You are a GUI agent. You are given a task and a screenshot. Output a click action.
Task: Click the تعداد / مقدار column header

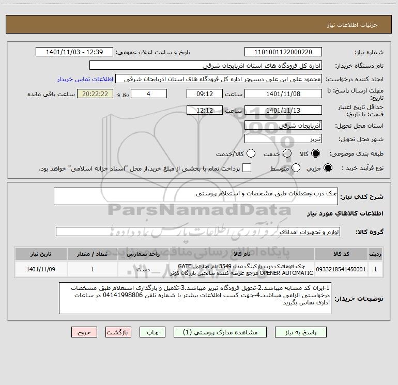tap(93, 254)
